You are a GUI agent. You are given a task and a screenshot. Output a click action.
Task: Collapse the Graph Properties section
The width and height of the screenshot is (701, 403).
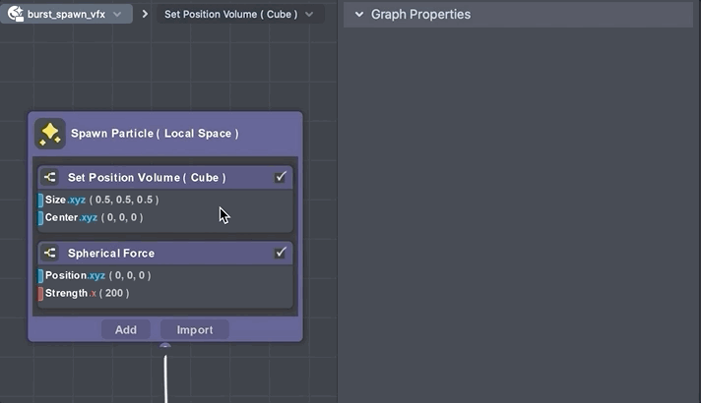pos(358,15)
